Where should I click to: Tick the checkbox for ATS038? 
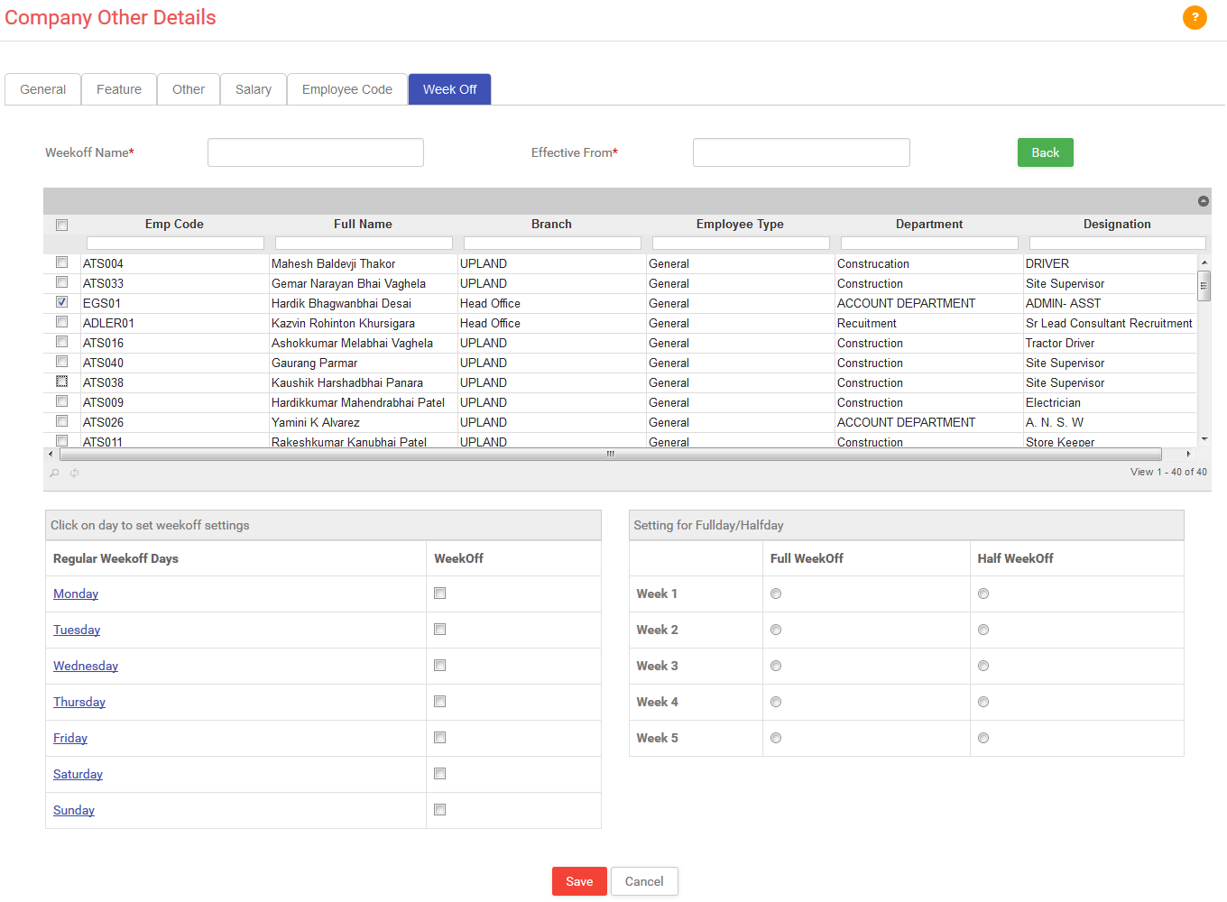coord(61,382)
